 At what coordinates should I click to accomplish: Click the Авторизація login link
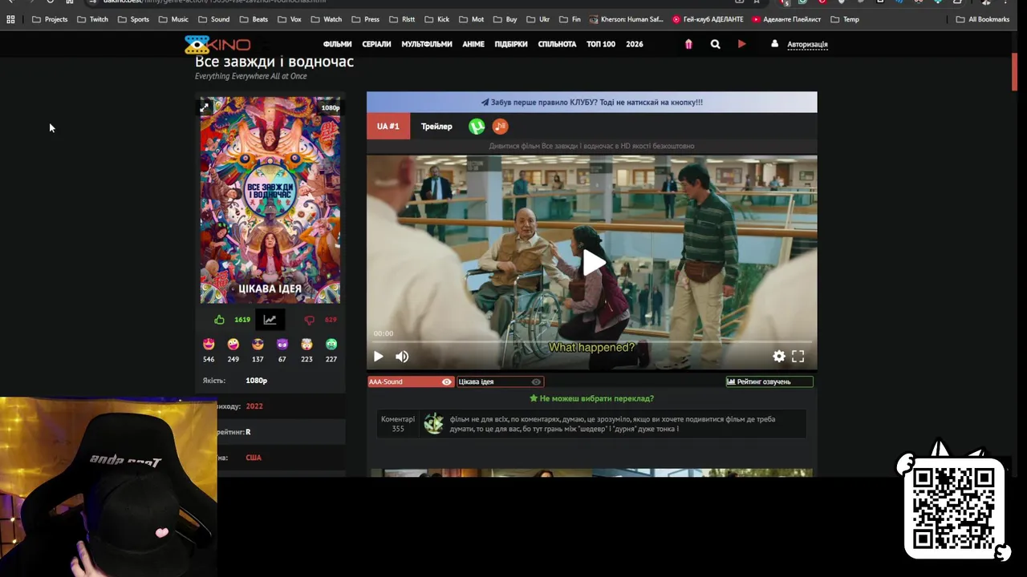(x=807, y=44)
